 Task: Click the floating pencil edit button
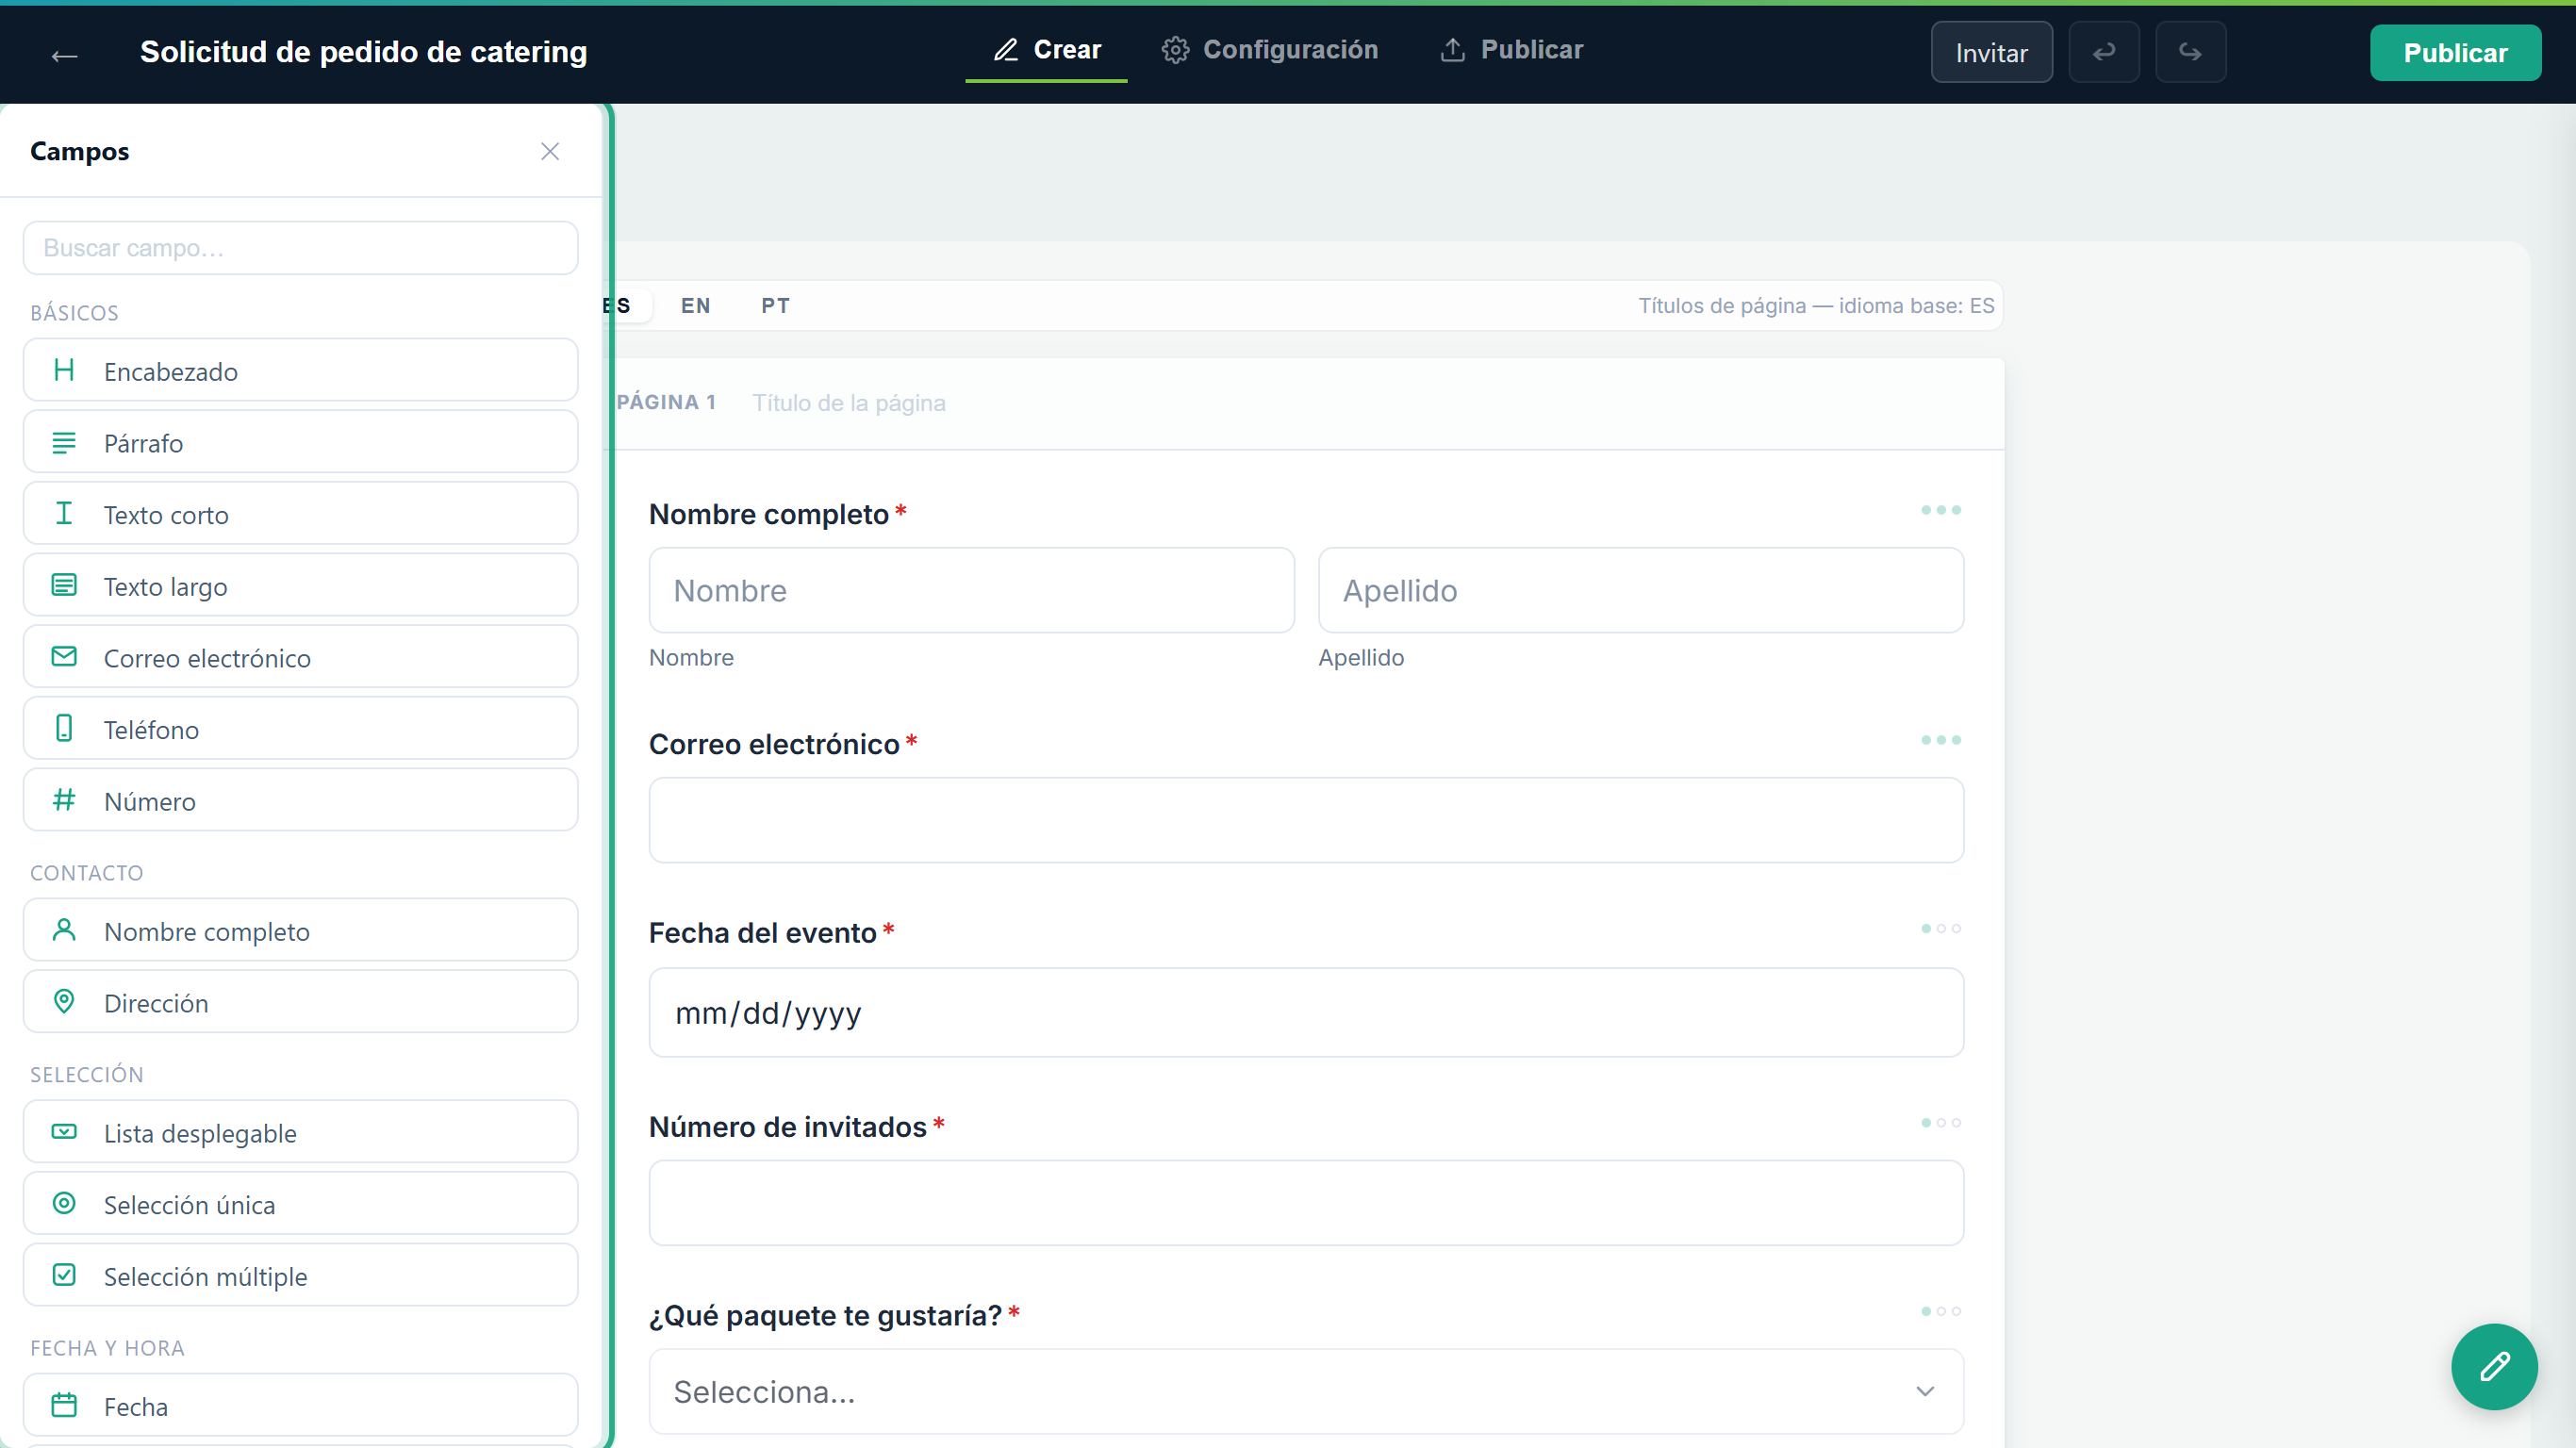click(2494, 1367)
